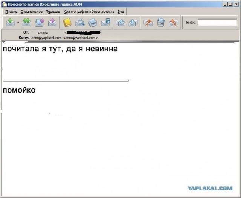Click the save message floppy-disk icon

coord(106,23)
